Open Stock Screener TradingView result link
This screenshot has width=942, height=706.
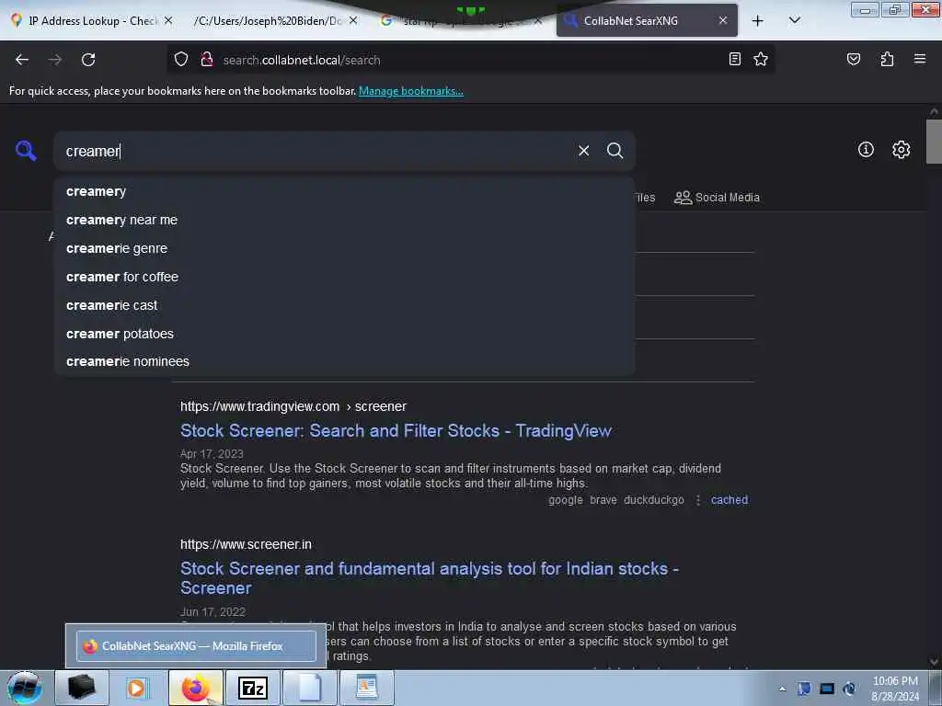(396, 430)
